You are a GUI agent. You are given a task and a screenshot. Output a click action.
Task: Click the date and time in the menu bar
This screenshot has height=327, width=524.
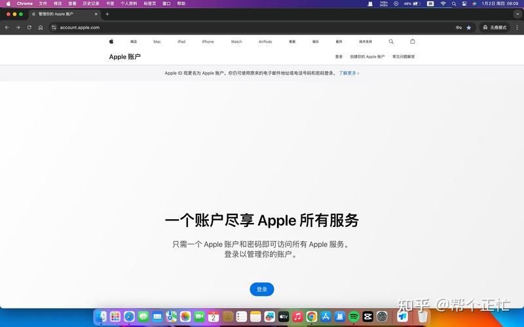pos(500,4)
